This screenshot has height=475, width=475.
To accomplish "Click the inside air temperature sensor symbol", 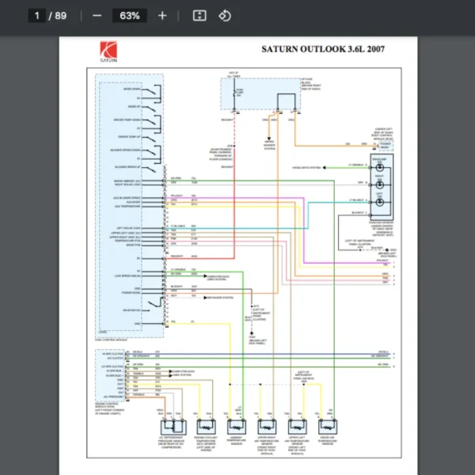I will (328, 427).
